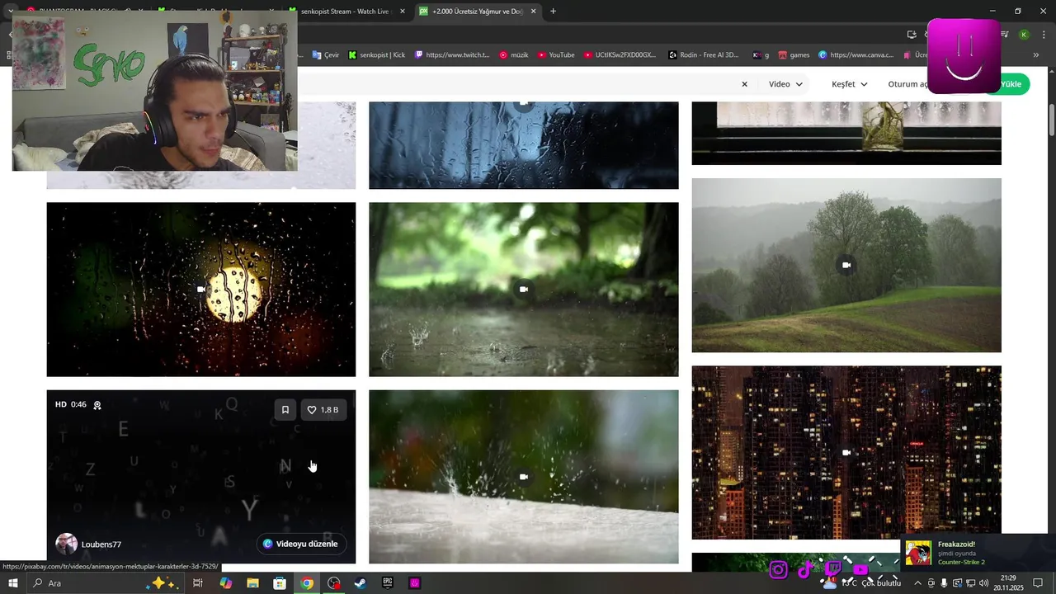This screenshot has height=594, width=1056.
Task: Open the floating letters animation video
Action: tap(201, 477)
